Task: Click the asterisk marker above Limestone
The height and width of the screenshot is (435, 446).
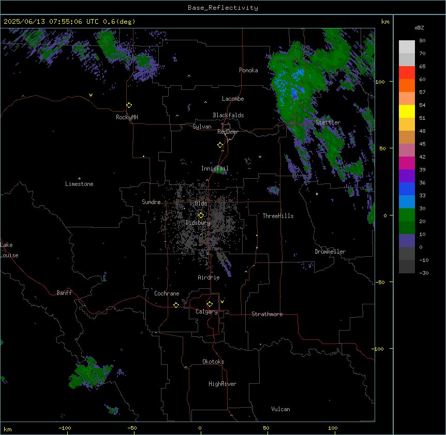Action: pyautogui.click(x=79, y=179)
